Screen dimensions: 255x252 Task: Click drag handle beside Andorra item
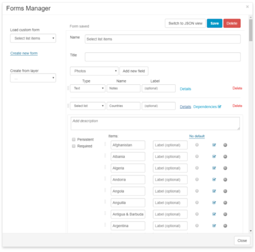(x=105, y=178)
